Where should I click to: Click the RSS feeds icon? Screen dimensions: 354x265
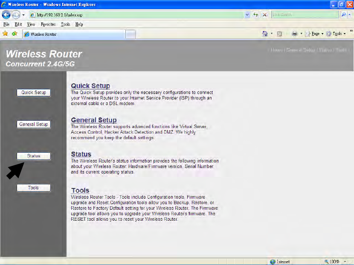click(279, 34)
